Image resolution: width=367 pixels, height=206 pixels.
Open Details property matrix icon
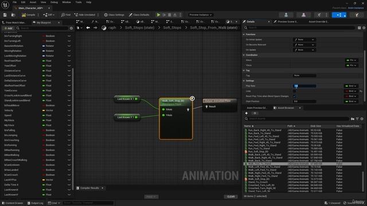[359, 28]
